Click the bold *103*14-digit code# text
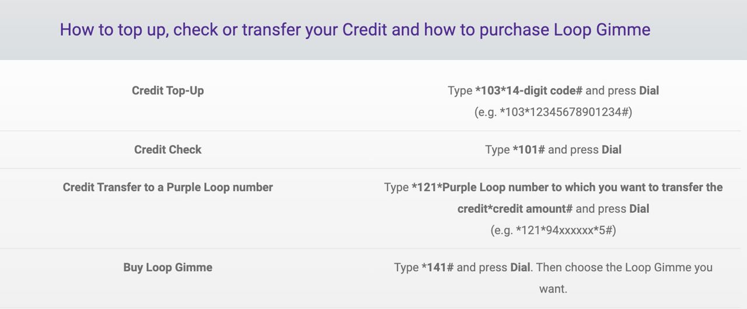The image size is (747, 309). [x=529, y=90]
